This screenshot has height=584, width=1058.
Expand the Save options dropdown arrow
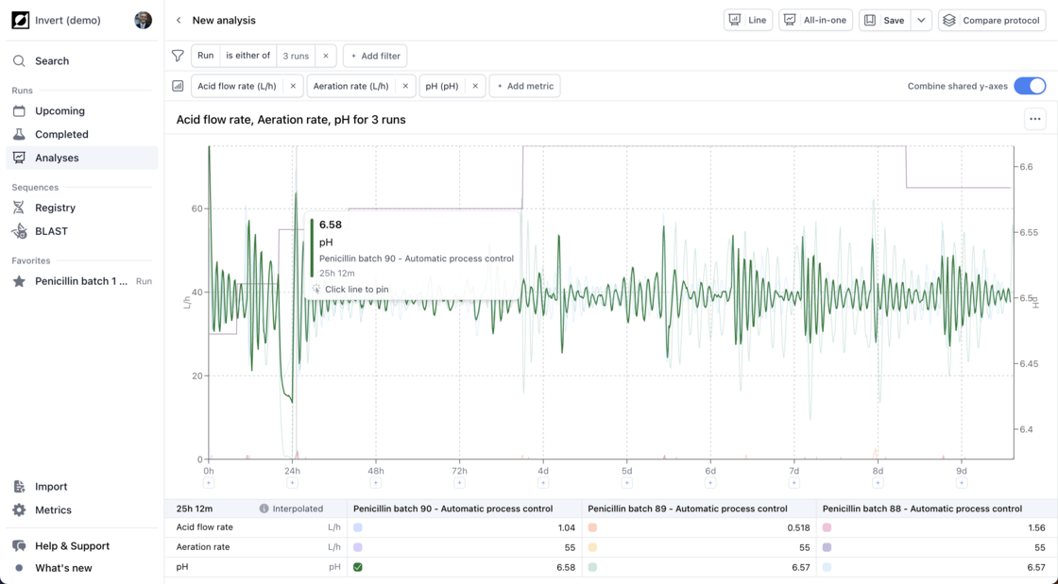921,20
